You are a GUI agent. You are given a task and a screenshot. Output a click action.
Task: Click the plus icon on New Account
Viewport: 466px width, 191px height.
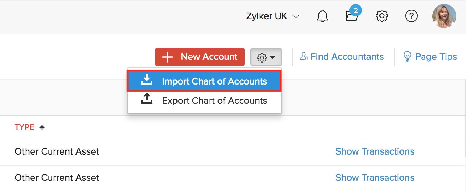coord(168,57)
